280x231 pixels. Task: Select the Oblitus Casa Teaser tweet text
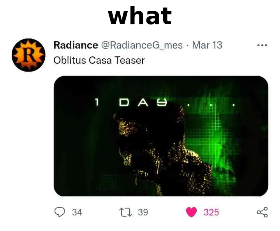[x=99, y=60]
